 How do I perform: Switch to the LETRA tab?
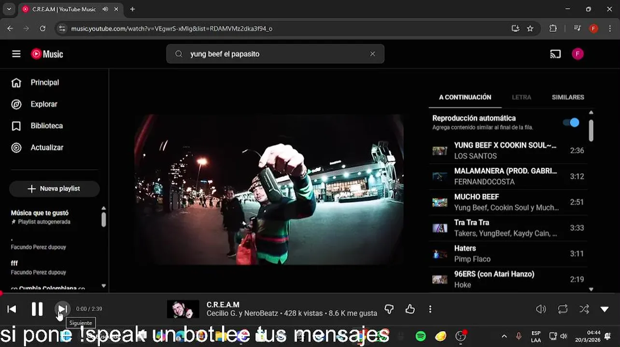pos(521,97)
